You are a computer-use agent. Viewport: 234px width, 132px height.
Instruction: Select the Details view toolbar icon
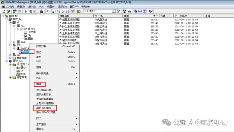click(x=73, y=11)
